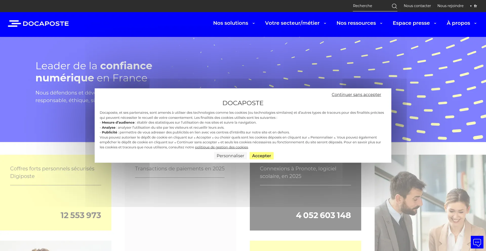Open the À propos menu
486x251 pixels.
click(x=458, y=23)
